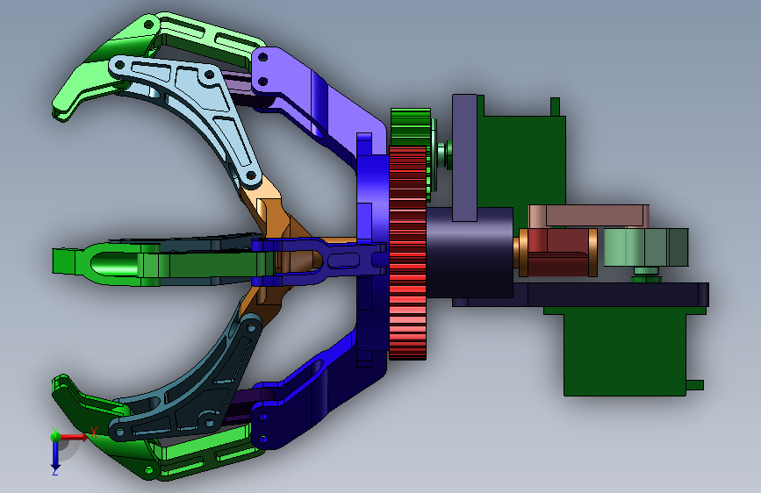761x493 pixels.
Task: Pick the lower dark green servo block
Action: click(624, 352)
